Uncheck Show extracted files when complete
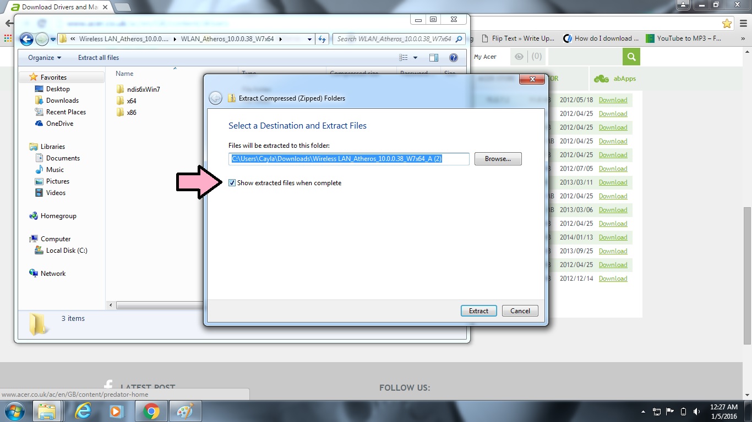 [x=232, y=183]
